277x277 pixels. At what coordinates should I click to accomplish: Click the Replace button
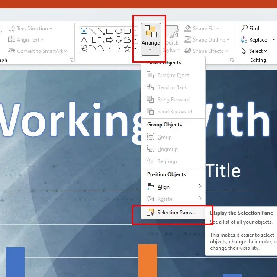[254, 40]
